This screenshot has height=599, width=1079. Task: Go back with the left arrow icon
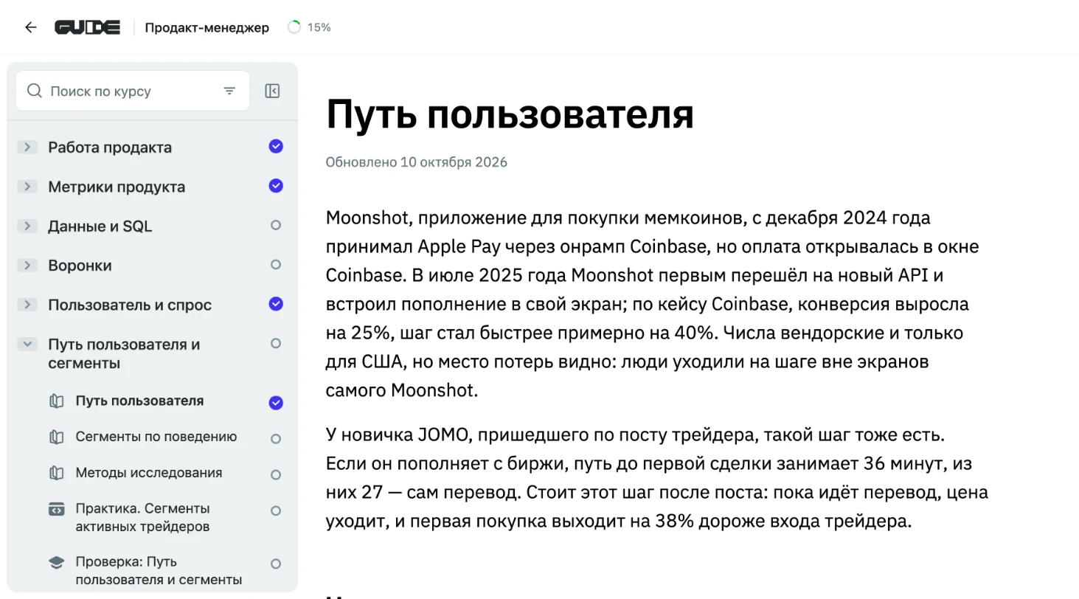[30, 27]
